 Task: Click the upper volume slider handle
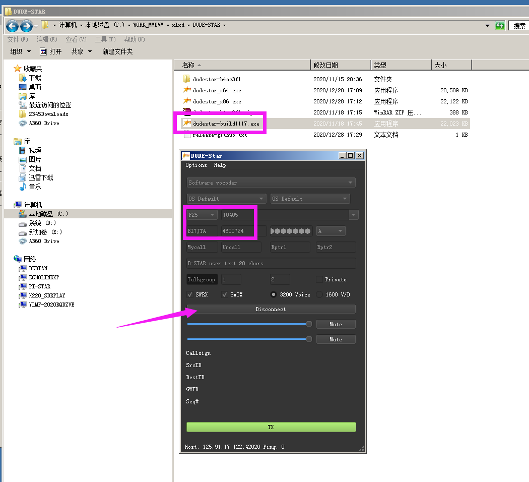click(x=309, y=324)
